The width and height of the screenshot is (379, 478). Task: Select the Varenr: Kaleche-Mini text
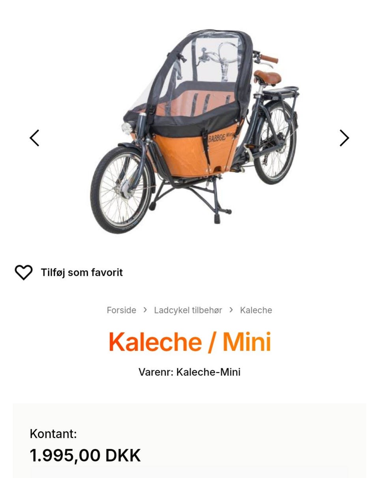click(189, 372)
